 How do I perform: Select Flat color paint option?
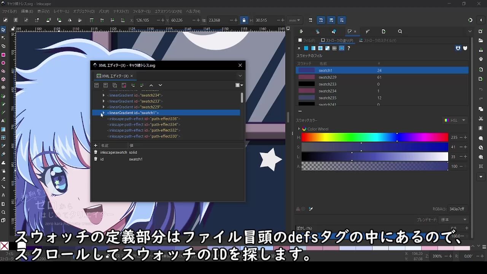tap(306, 48)
